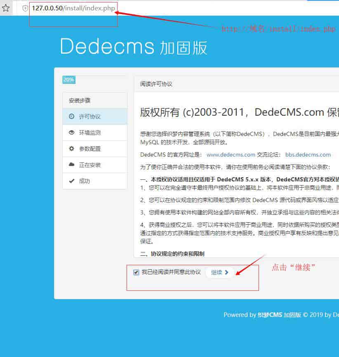Image resolution: width=339 pixels, height=357 pixels.
Task: Click the eye icon for 环境监测 step
Action: click(x=71, y=132)
